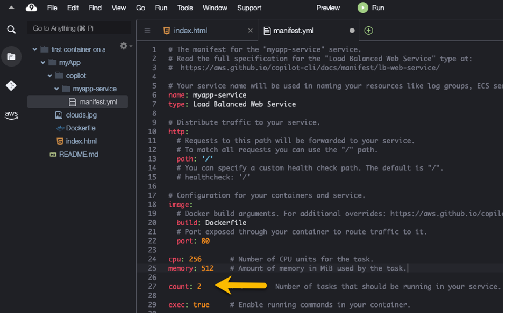Click the 'name: myapp-service' line
The image size is (506, 314).
tap(207, 95)
